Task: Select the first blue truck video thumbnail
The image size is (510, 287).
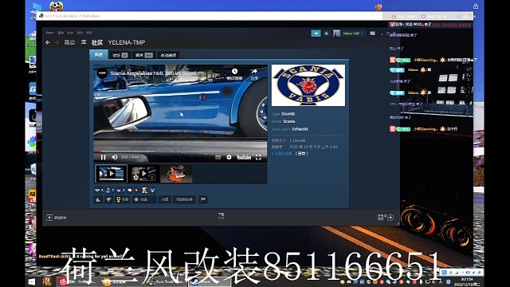Action: pyautogui.click(x=111, y=174)
